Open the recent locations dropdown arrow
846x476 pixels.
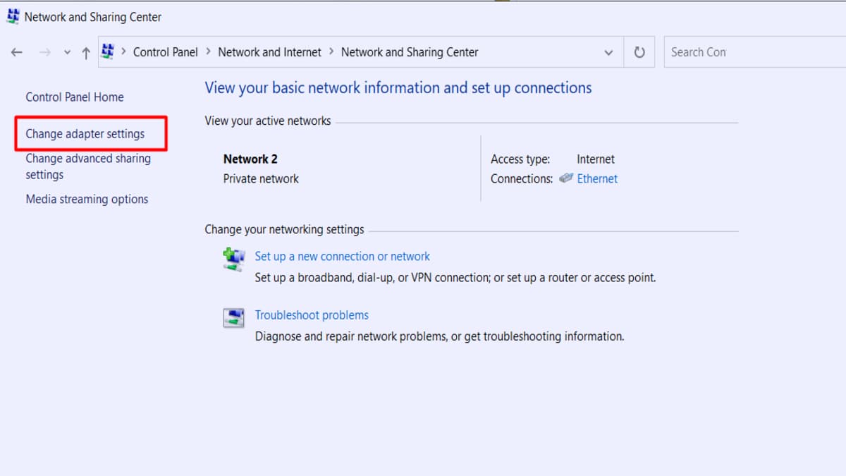pyautogui.click(x=67, y=52)
